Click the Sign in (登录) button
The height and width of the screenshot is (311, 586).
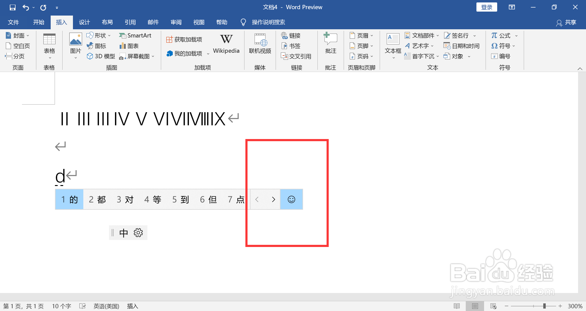pos(487,7)
